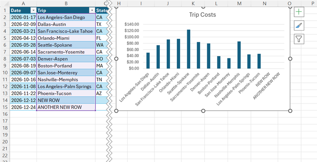Click the Sacramento–Yosemite trip cell

[66, 52]
